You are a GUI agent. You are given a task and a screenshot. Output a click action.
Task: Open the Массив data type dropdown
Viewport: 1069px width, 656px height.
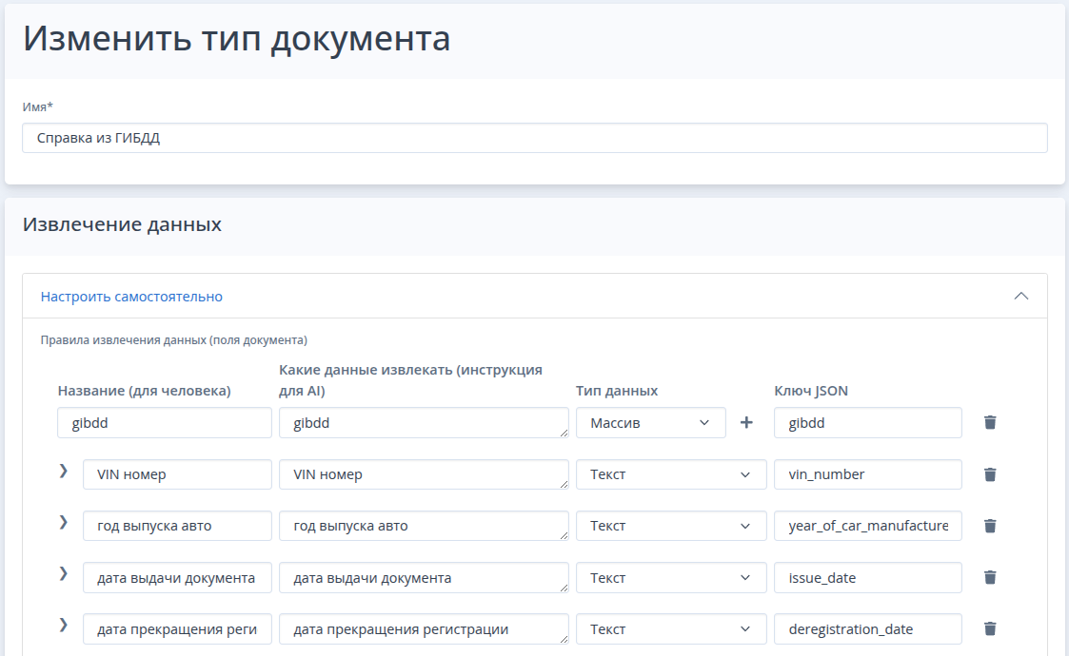tap(650, 423)
